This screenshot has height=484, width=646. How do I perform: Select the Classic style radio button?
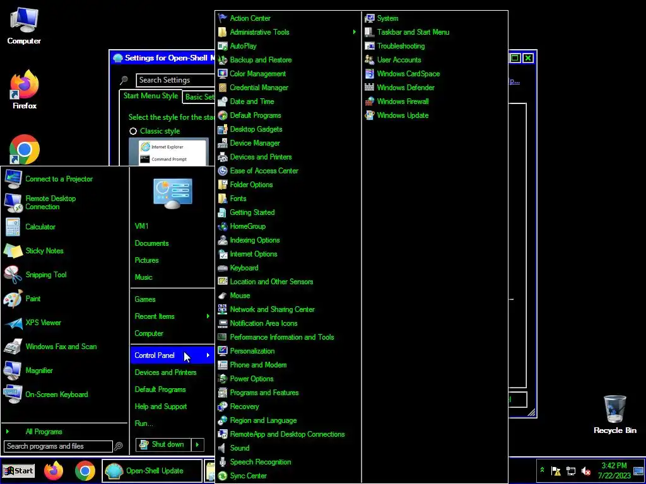click(x=133, y=131)
